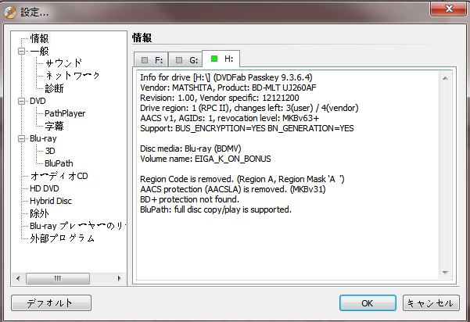470x322 pixels.
Task: Click the info box scroll down arrow
Action: tap(445, 272)
